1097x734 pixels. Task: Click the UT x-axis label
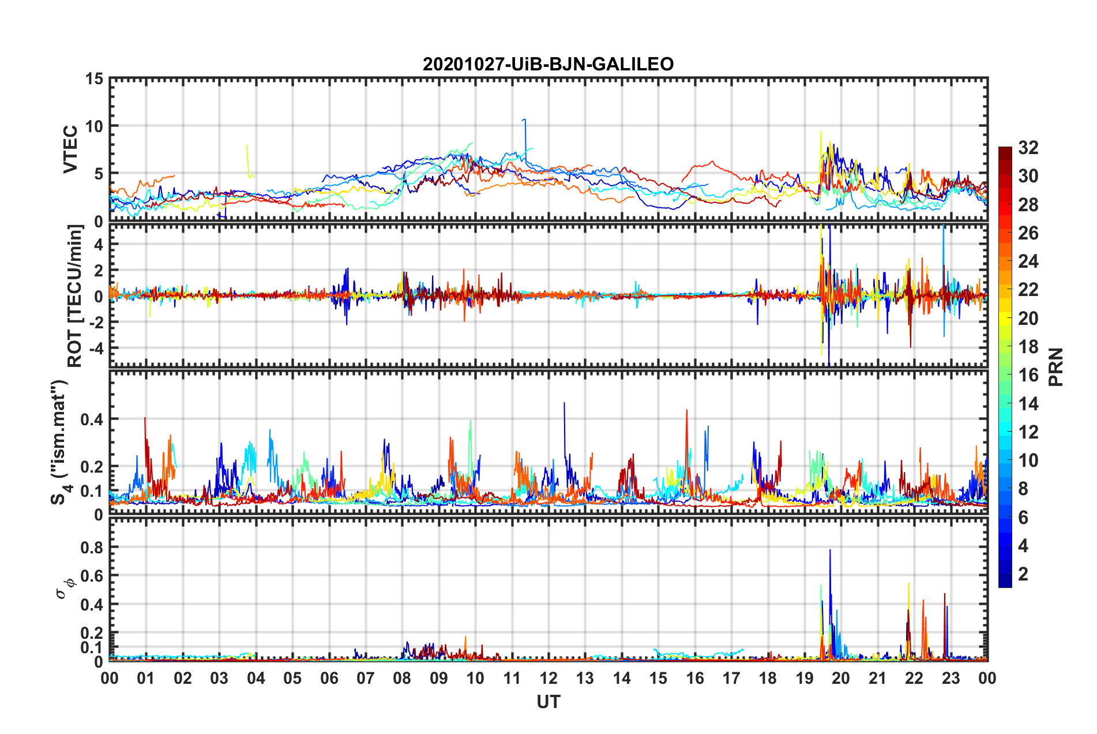[x=548, y=702]
